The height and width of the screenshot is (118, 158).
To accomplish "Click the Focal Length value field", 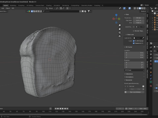I will (x=139, y=18).
